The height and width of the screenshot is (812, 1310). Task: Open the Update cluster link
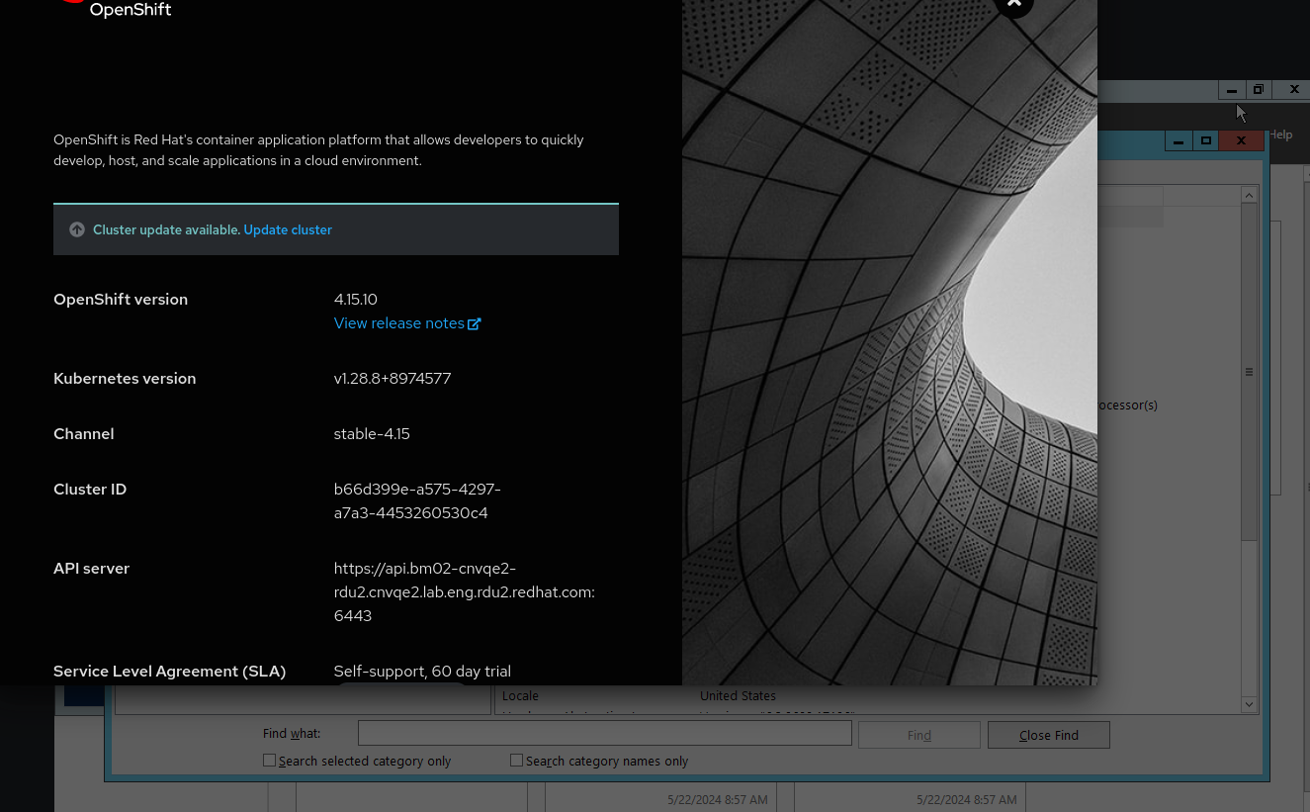pyautogui.click(x=288, y=229)
